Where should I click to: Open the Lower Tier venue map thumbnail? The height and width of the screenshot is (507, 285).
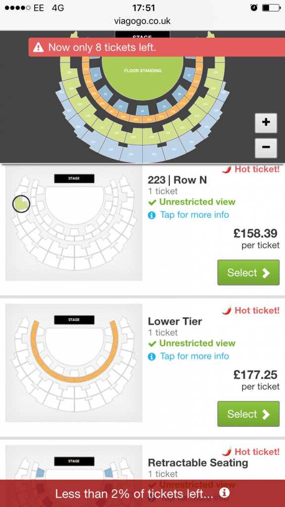click(x=74, y=363)
